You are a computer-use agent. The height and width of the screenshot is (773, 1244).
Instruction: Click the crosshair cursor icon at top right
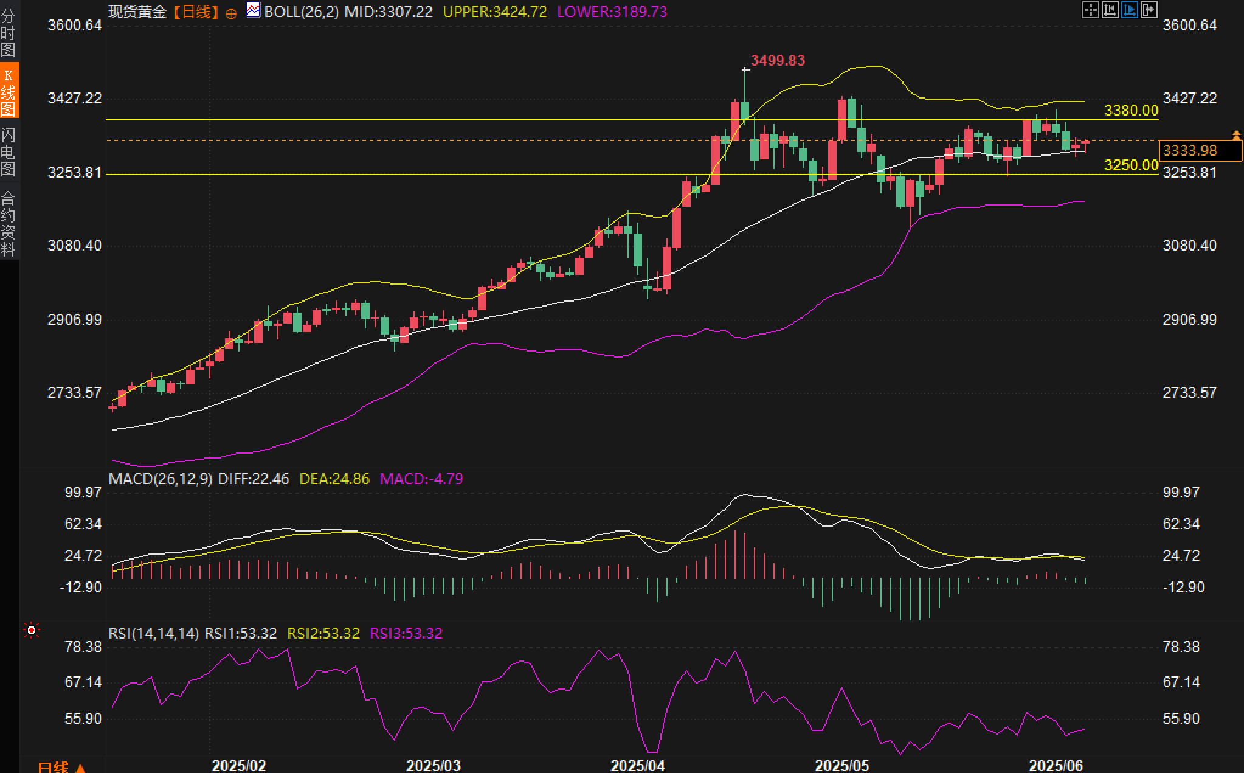[1091, 10]
